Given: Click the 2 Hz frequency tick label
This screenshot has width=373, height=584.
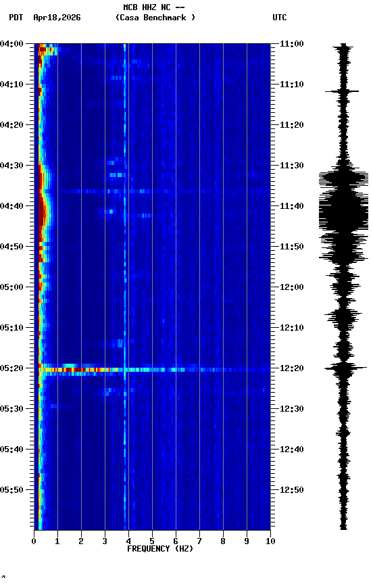Looking at the screenshot, I should [81, 541].
